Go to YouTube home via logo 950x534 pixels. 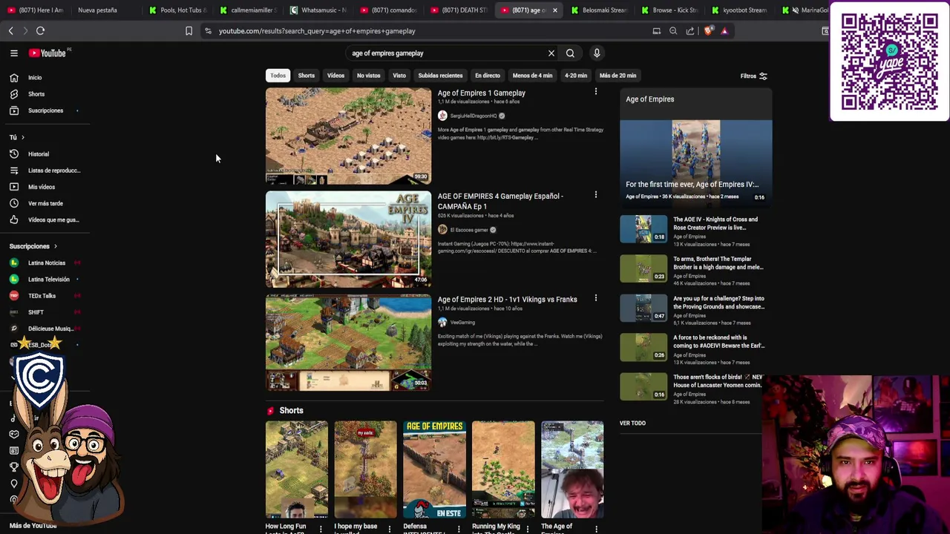(x=47, y=53)
